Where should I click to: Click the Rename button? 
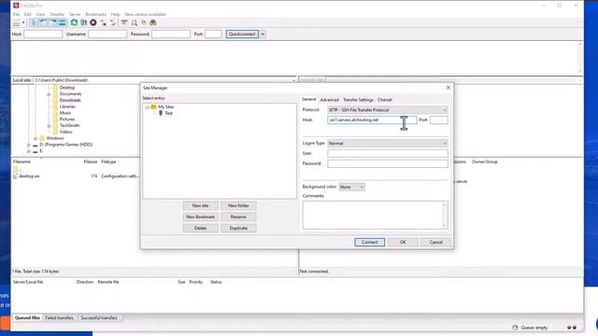[238, 217]
